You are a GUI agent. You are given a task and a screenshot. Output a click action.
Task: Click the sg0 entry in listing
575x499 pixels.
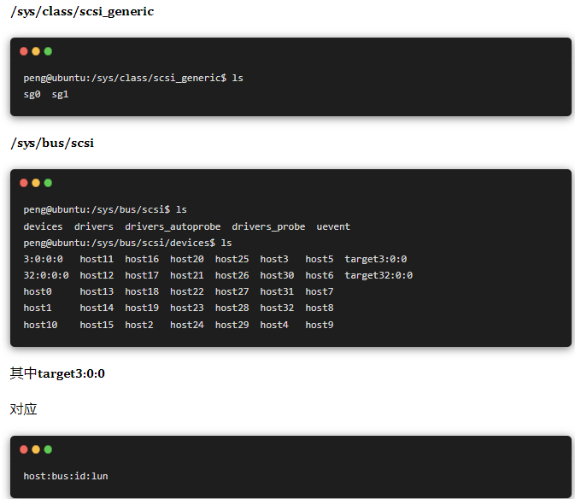[32, 94]
